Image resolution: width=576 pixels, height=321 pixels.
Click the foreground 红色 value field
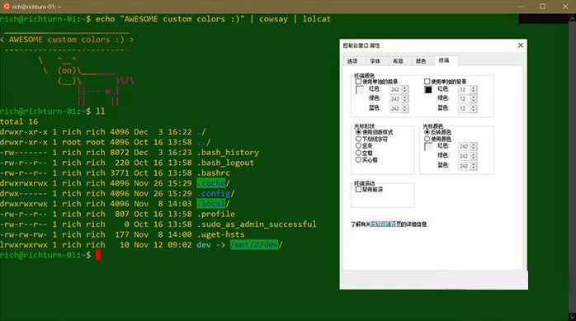point(395,90)
